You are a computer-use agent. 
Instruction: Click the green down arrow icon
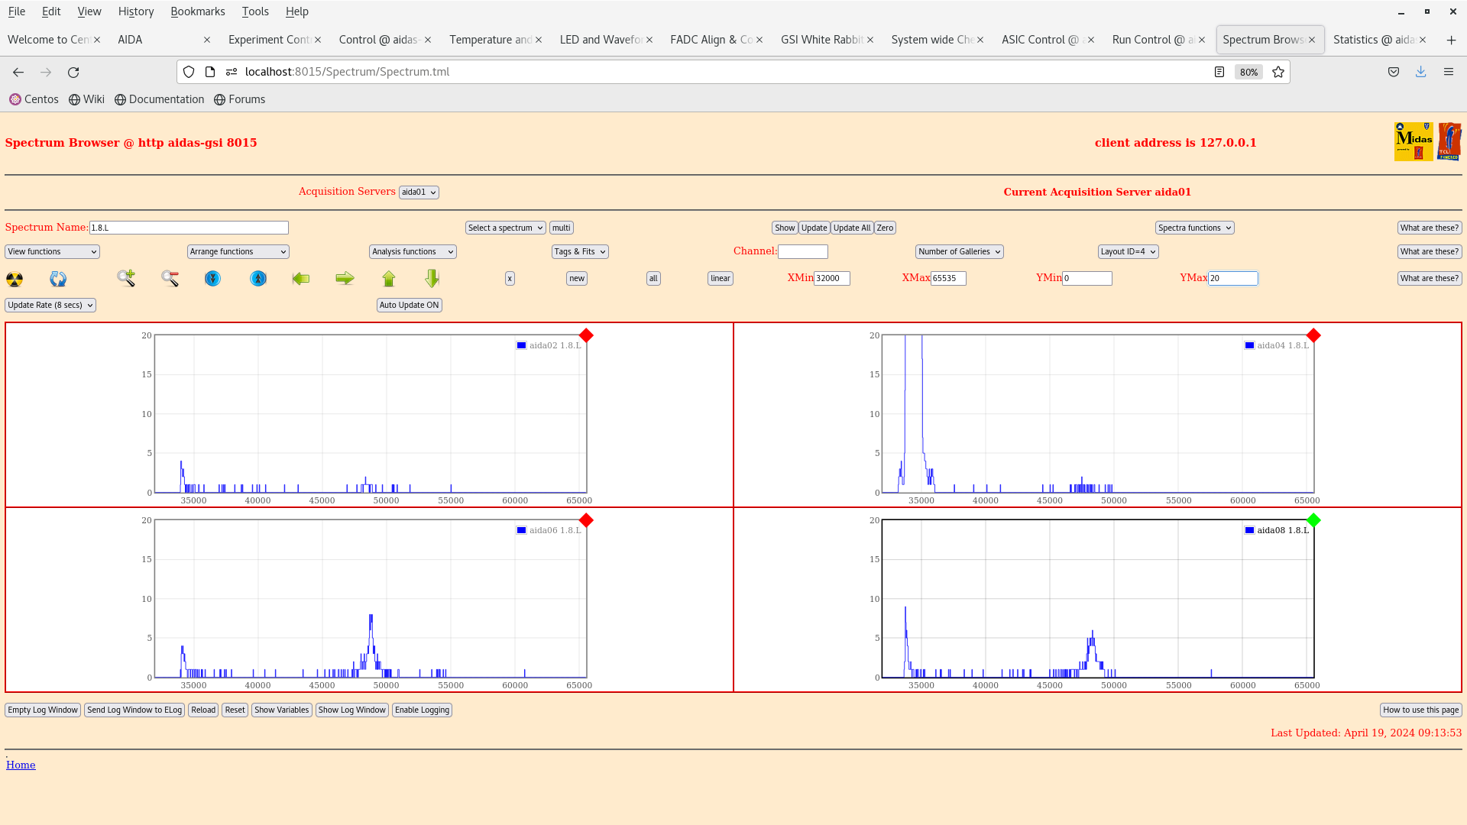click(432, 278)
